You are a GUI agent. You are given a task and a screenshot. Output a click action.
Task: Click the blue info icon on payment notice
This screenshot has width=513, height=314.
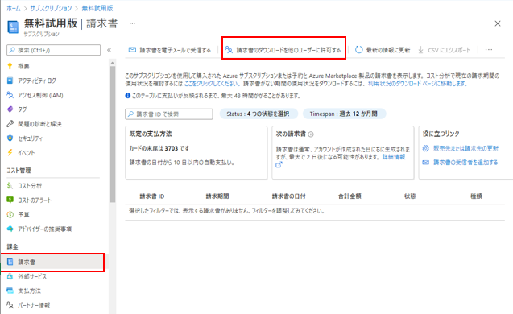coord(127,96)
